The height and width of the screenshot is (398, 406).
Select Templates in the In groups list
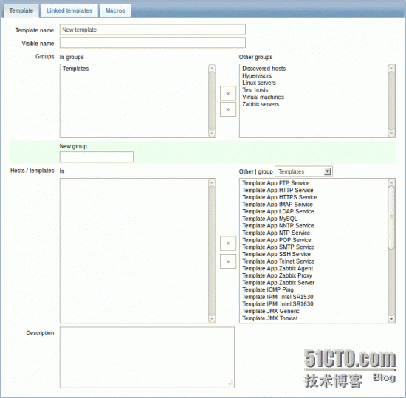click(x=75, y=69)
